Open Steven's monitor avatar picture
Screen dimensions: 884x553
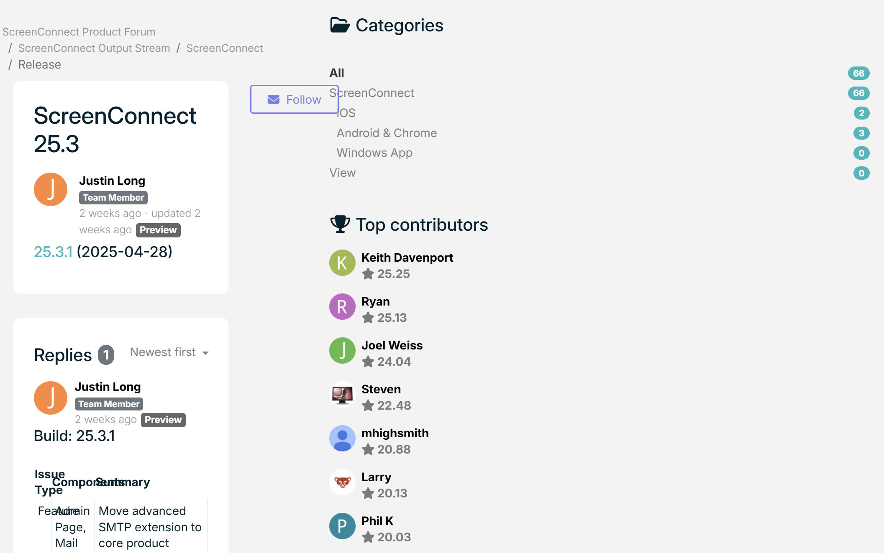(x=342, y=395)
